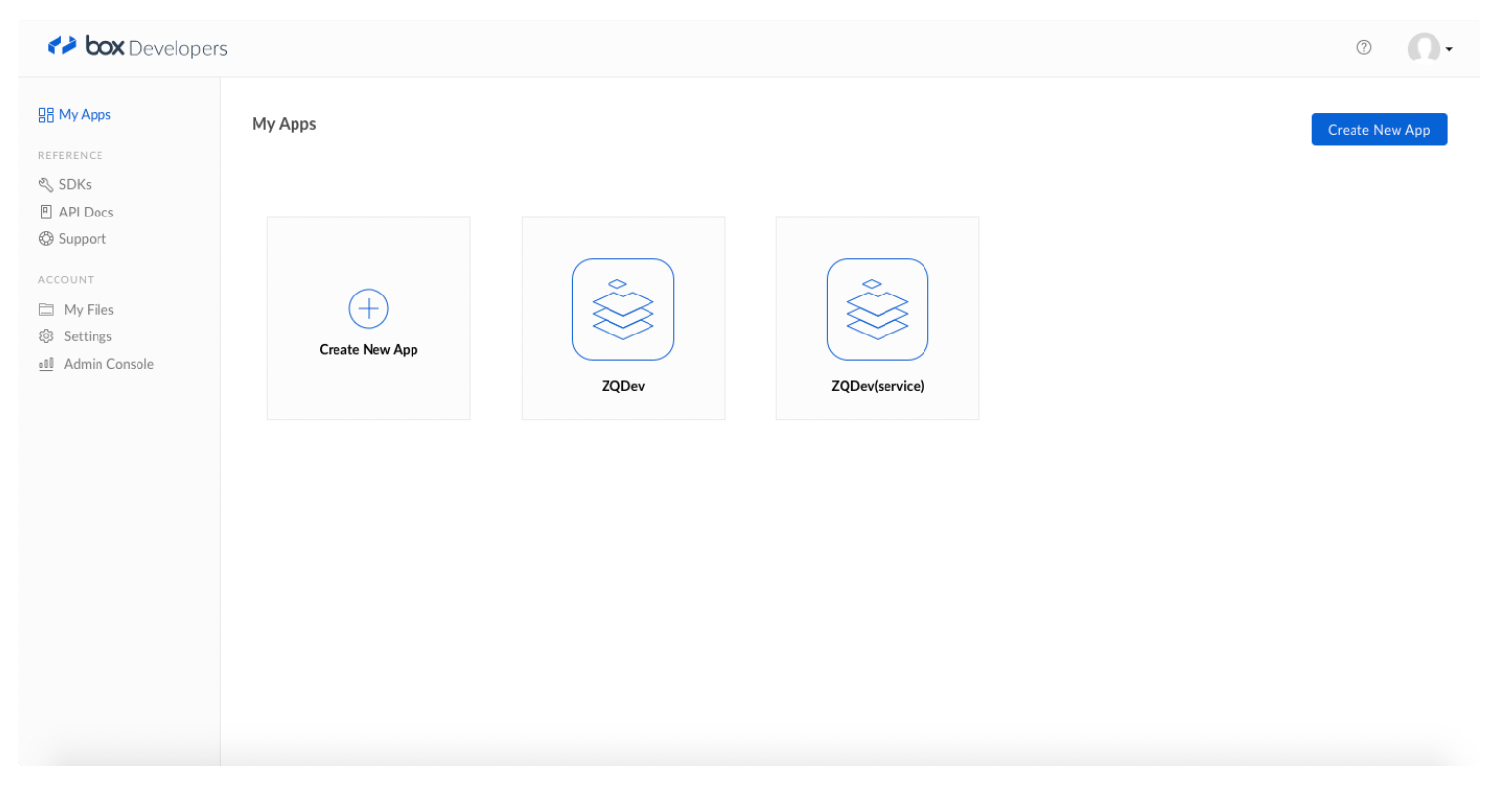Open My Apps in sidebar
The height and width of the screenshot is (786, 1494).
(85, 115)
